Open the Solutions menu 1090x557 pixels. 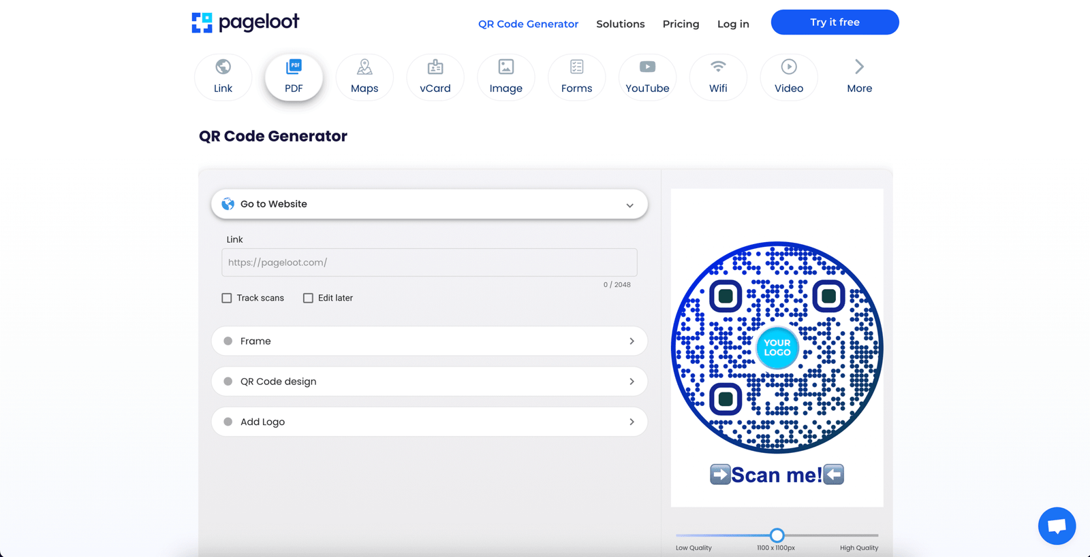click(620, 24)
